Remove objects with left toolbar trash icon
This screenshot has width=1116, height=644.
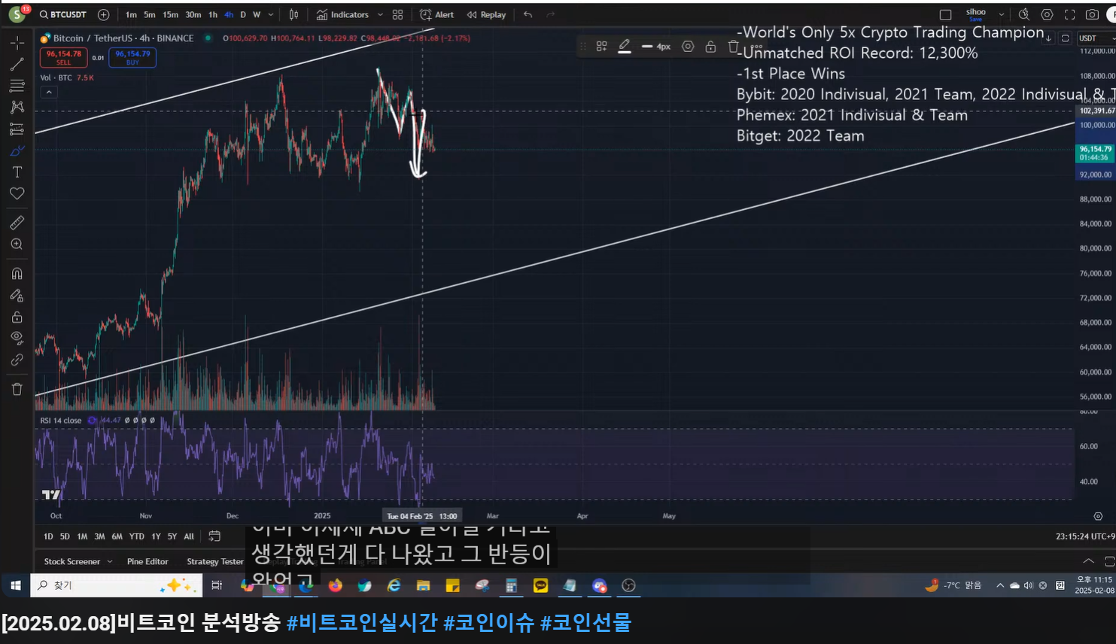tap(17, 389)
